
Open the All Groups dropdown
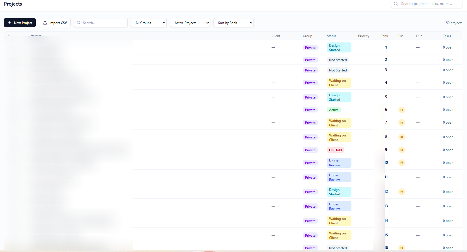[149, 23]
